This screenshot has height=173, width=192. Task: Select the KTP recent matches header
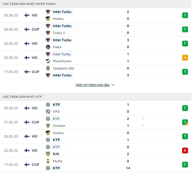pyautogui.click(x=22, y=97)
